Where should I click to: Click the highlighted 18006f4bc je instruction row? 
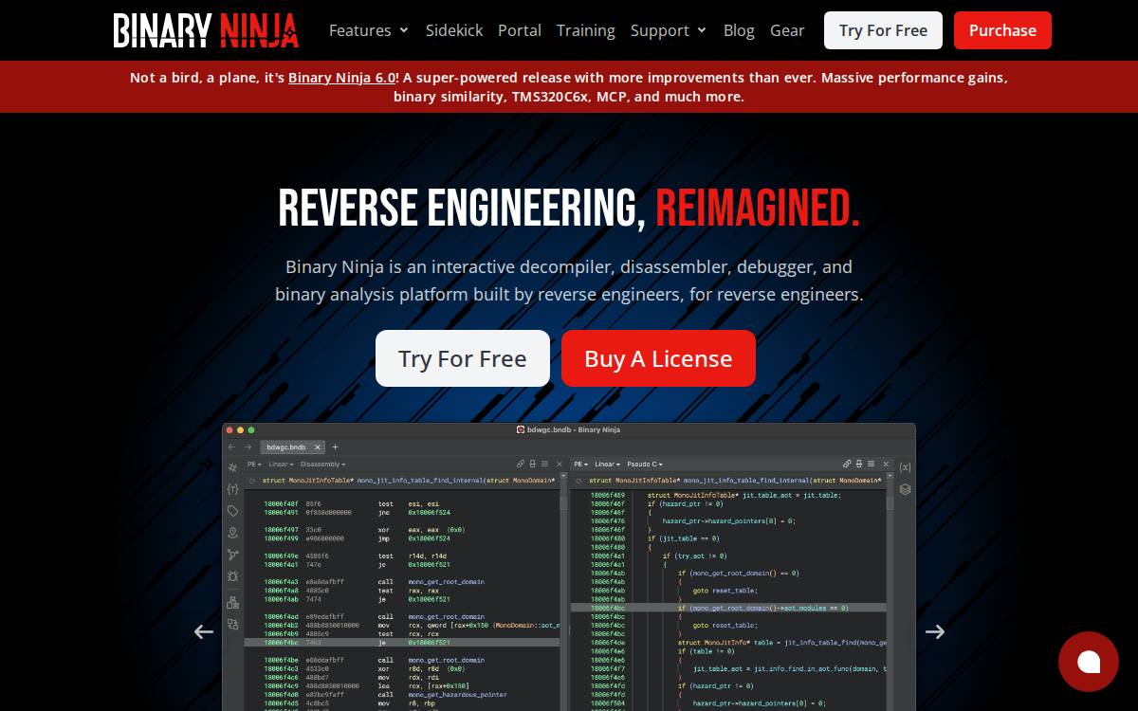pos(402,642)
